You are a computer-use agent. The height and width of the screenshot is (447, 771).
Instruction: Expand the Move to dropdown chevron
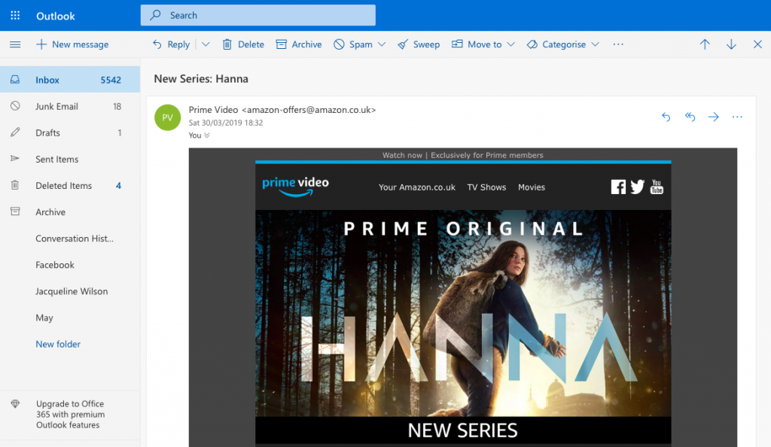pos(511,44)
